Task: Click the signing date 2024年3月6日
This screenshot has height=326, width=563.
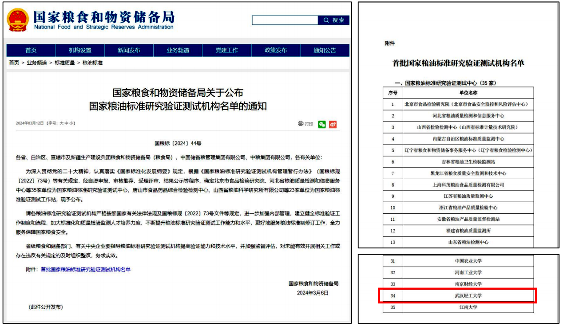Action: (313, 293)
